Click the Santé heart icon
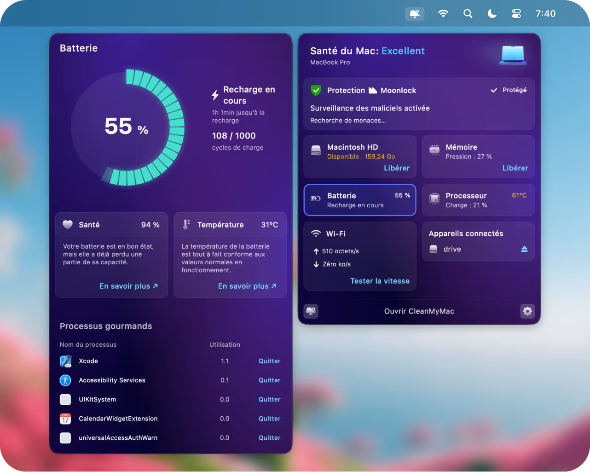Screen dimensions: 590x472 [68, 225]
